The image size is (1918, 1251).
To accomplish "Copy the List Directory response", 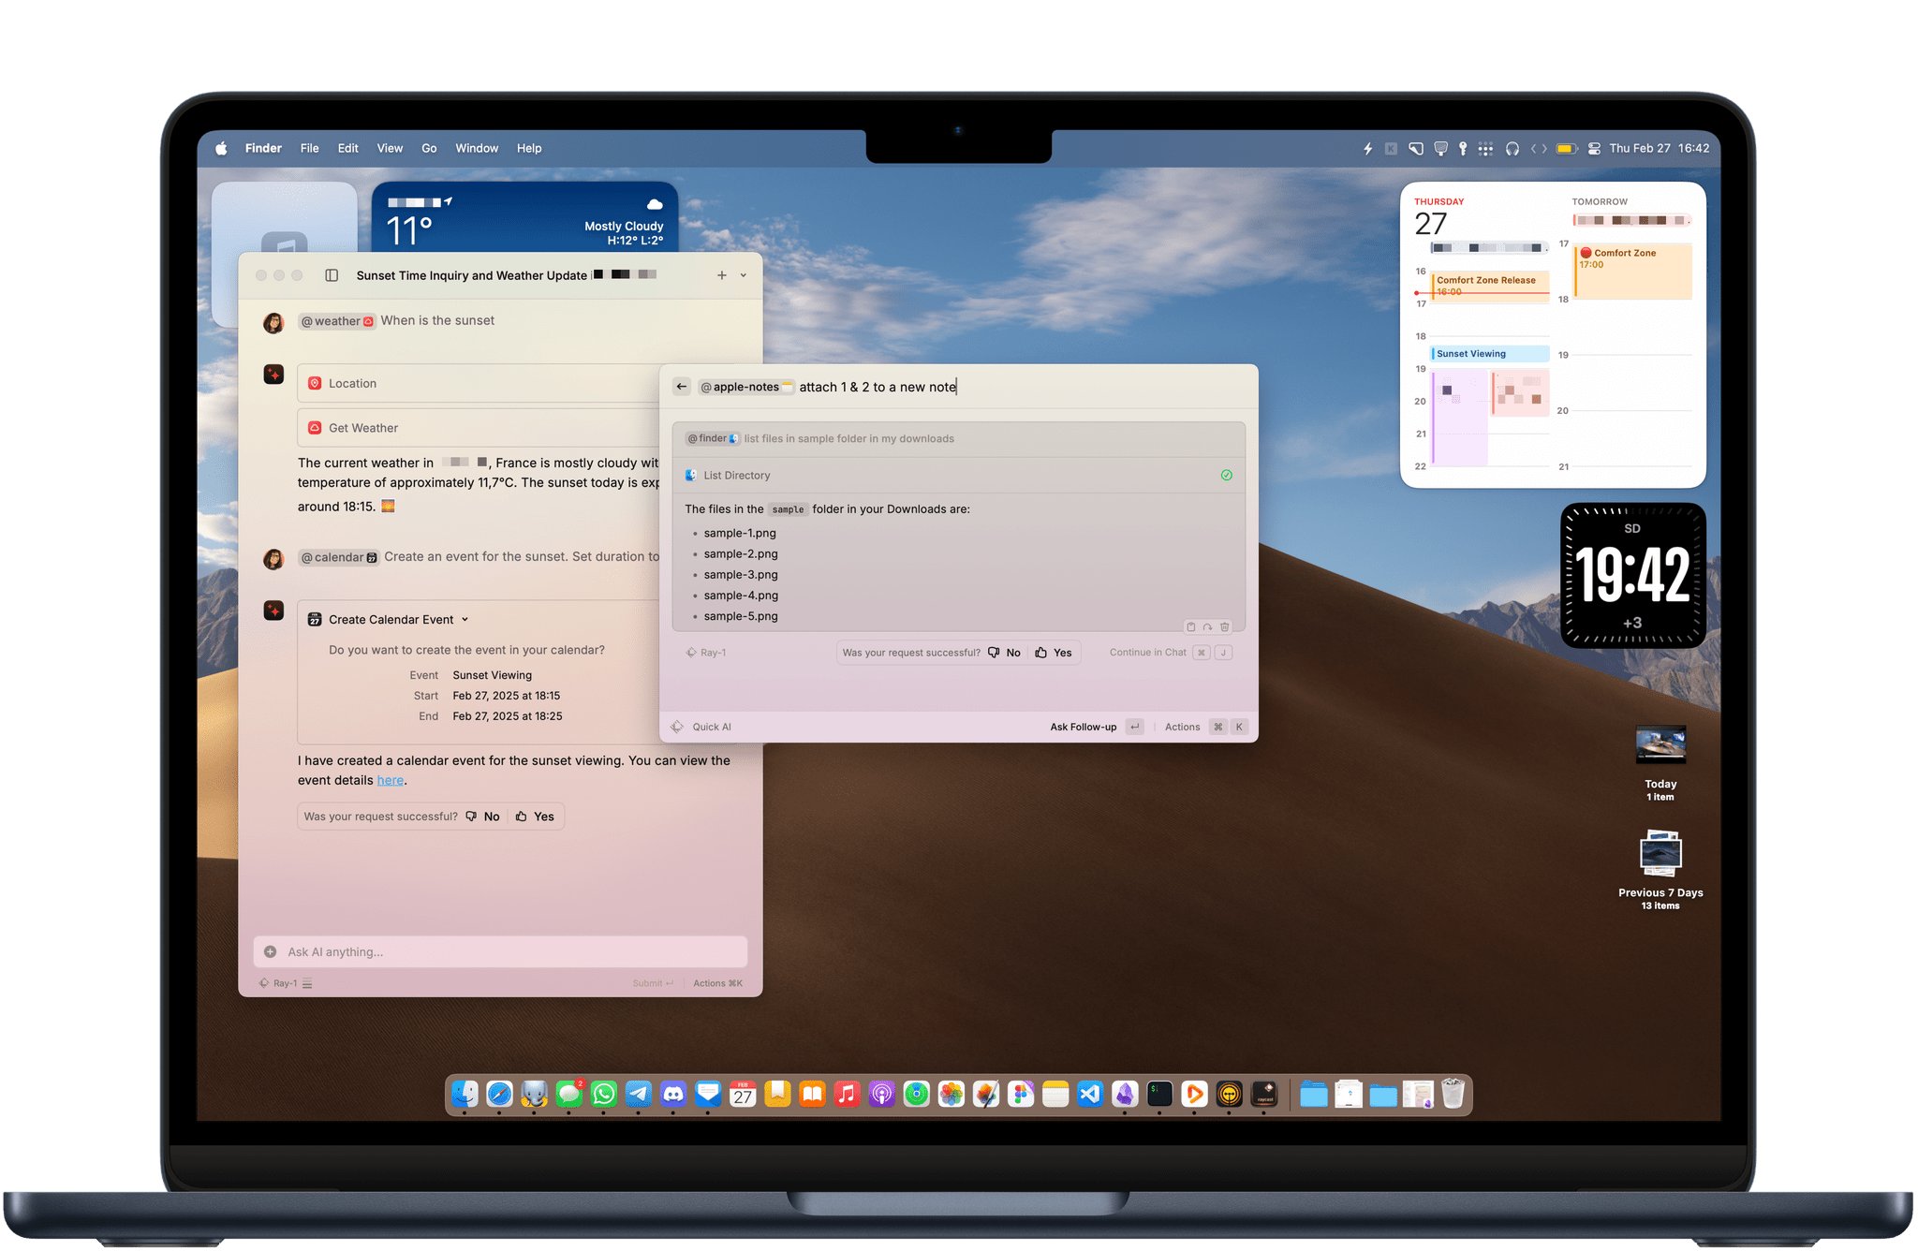I will [x=1191, y=626].
